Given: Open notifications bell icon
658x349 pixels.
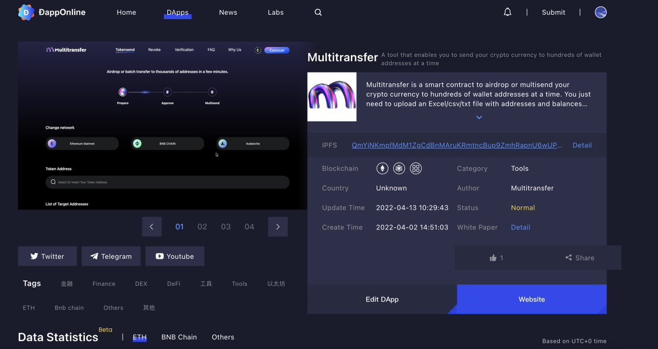Looking at the screenshot, I should [508, 12].
